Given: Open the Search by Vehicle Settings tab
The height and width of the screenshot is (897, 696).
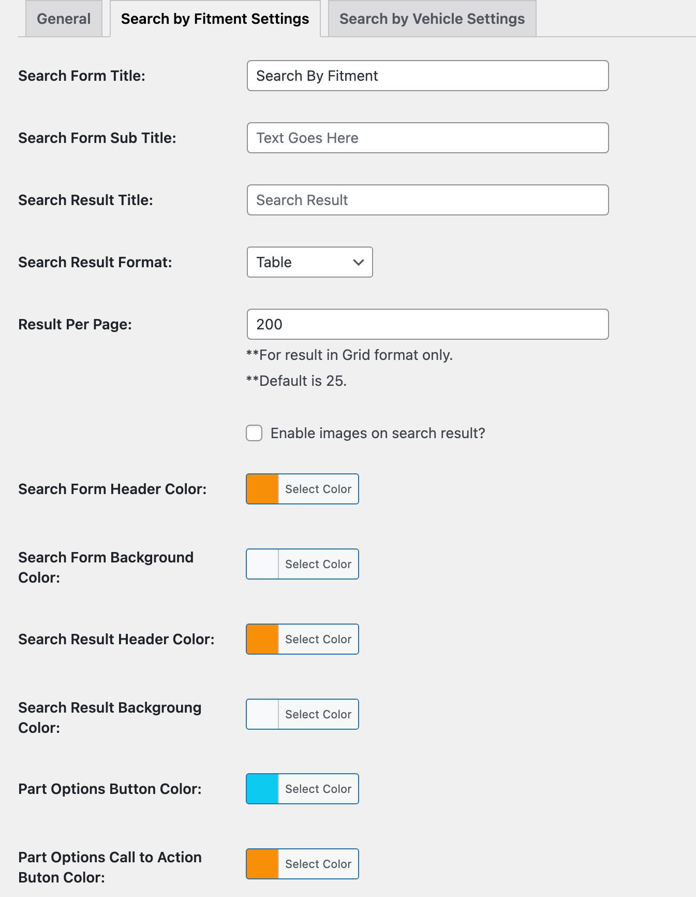Looking at the screenshot, I should pos(432,19).
